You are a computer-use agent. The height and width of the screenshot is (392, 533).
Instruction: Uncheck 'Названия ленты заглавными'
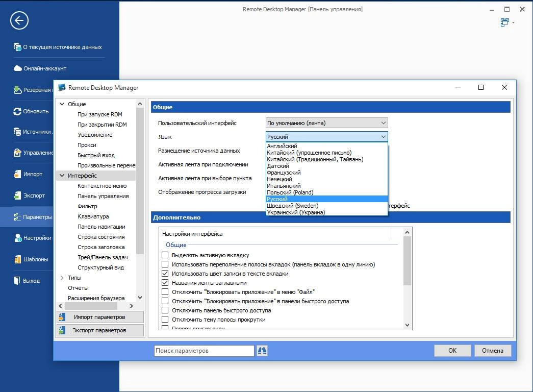pos(165,282)
